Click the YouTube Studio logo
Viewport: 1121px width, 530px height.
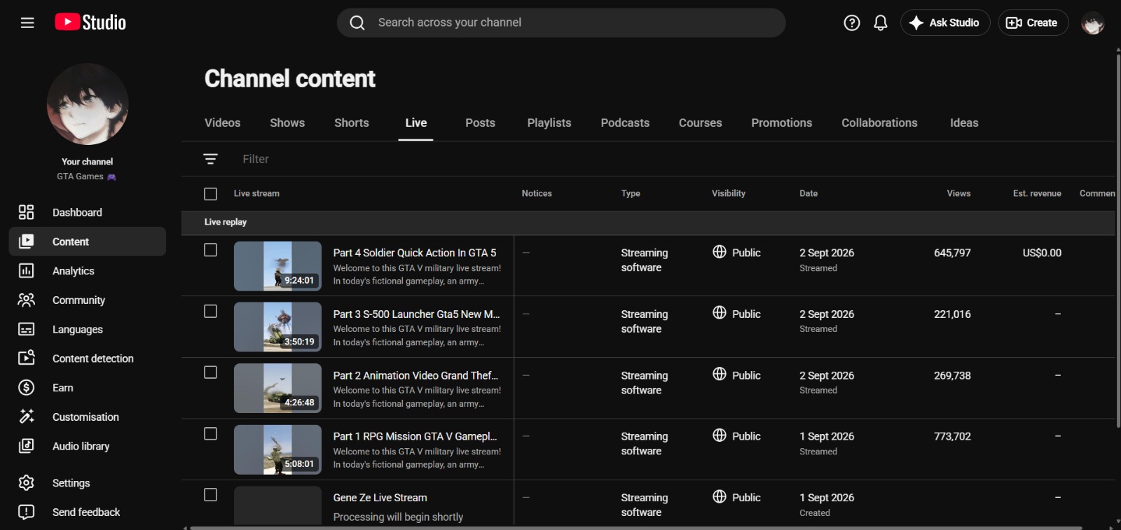[90, 22]
